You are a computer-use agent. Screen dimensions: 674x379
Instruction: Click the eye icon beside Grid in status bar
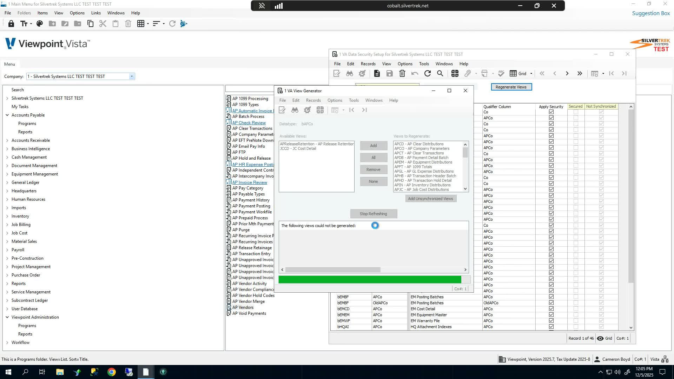point(600,338)
